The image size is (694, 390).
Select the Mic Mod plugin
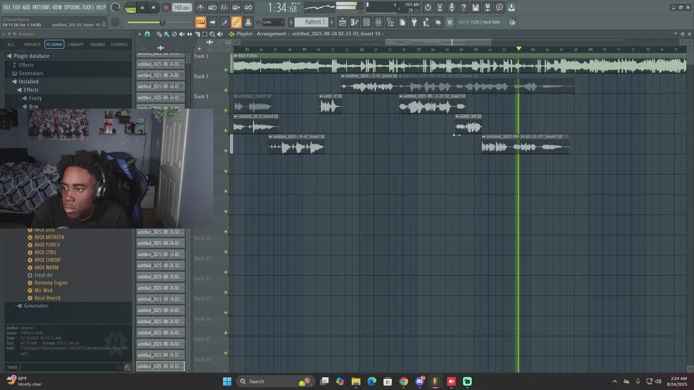click(43, 290)
